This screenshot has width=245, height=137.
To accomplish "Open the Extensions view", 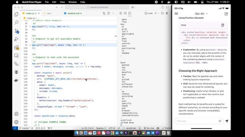I will (16, 47).
